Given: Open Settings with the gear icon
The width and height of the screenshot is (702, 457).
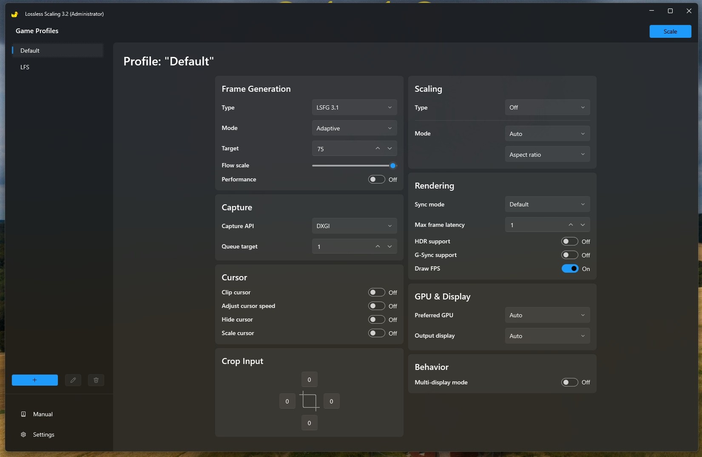Looking at the screenshot, I should [24, 434].
